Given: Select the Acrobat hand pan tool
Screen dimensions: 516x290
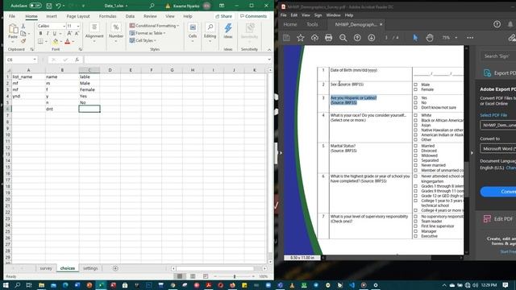Looking at the screenshot, I should point(430,38).
